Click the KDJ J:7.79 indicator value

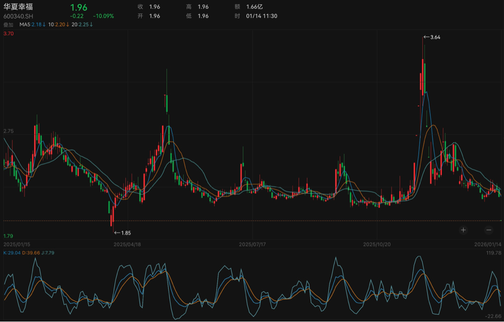tap(48, 253)
